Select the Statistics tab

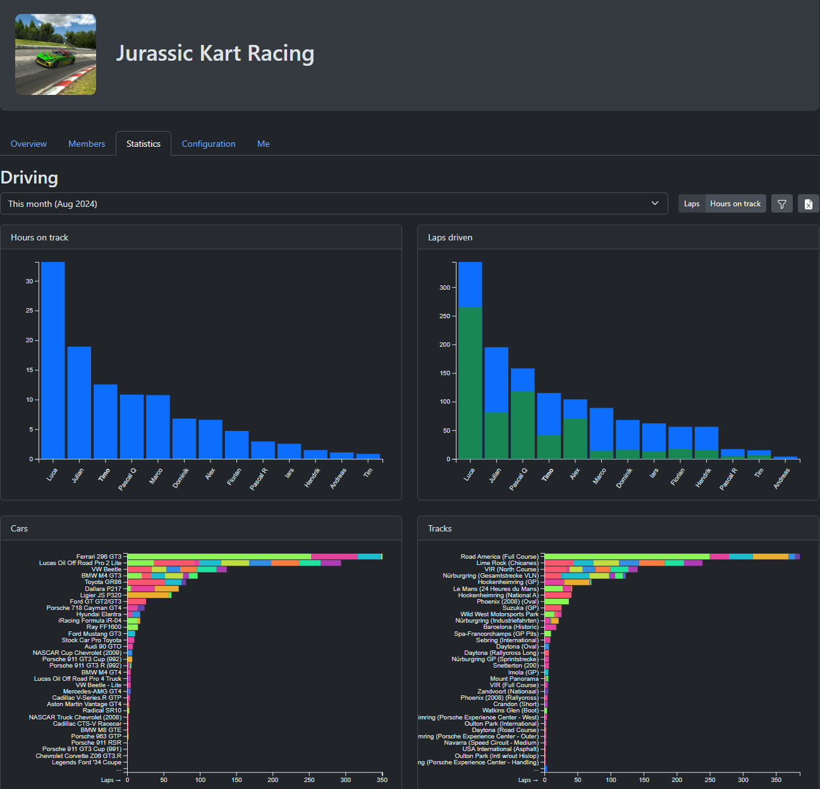(x=144, y=144)
